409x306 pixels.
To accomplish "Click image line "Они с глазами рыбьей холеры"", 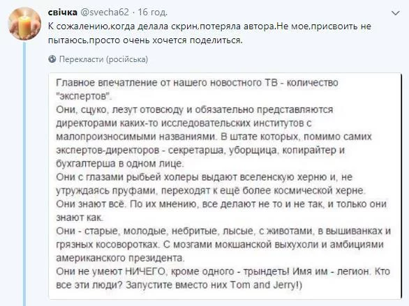I will click(204, 177).
